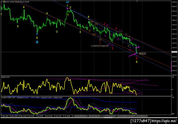Select the red '5' label at the latest low
This screenshot has height=124, width=178.
point(137,58)
